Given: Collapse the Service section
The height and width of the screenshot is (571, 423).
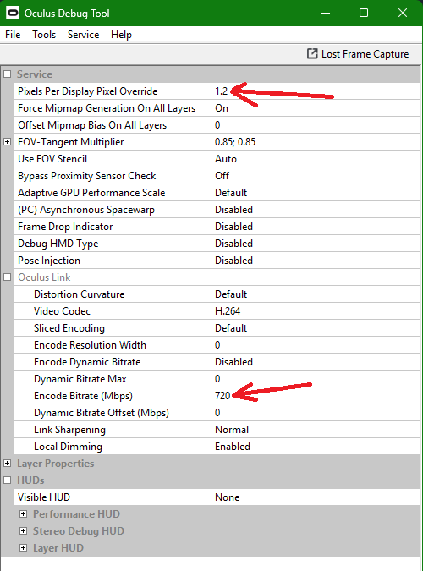Looking at the screenshot, I should coord(7,74).
